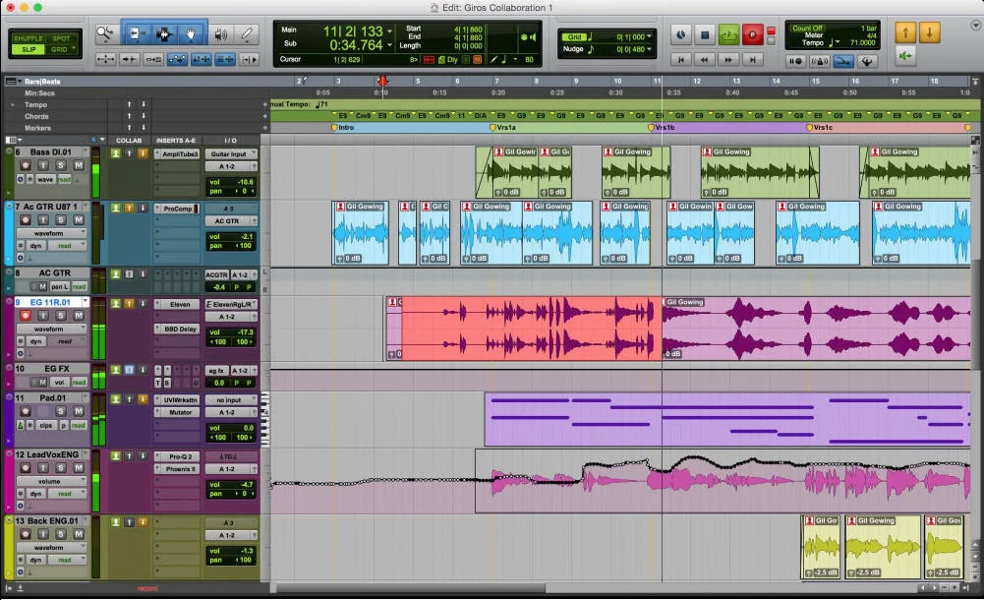This screenshot has width=984, height=600.
Task: Select the Zoomer tool
Action: point(105,33)
